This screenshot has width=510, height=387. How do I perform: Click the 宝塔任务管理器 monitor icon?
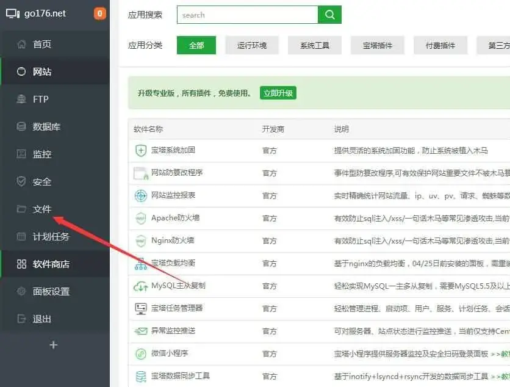141,308
